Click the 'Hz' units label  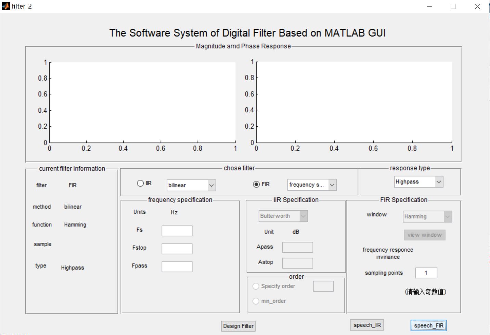pyautogui.click(x=174, y=212)
